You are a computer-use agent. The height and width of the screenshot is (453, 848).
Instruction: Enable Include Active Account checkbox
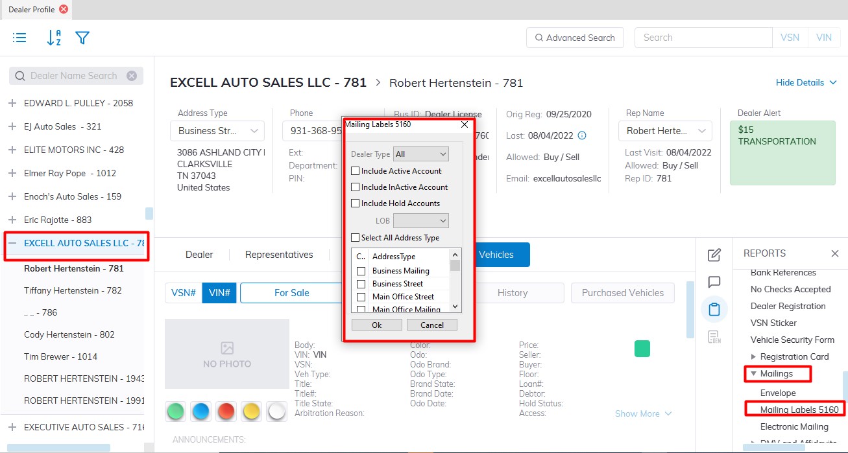point(356,171)
